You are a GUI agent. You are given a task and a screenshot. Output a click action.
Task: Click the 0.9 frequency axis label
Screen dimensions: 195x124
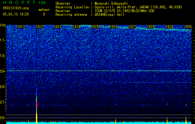[3, 71]
